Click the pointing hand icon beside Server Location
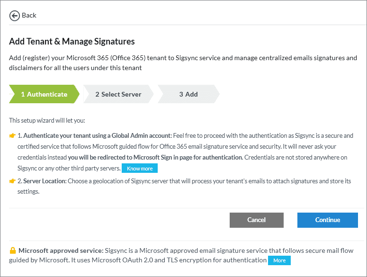This screenshot has height=277, width=367. 12,181
